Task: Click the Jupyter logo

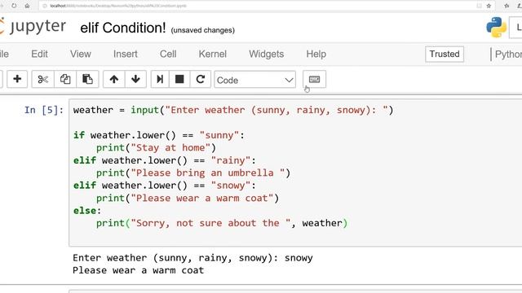Action: [33, 27]
